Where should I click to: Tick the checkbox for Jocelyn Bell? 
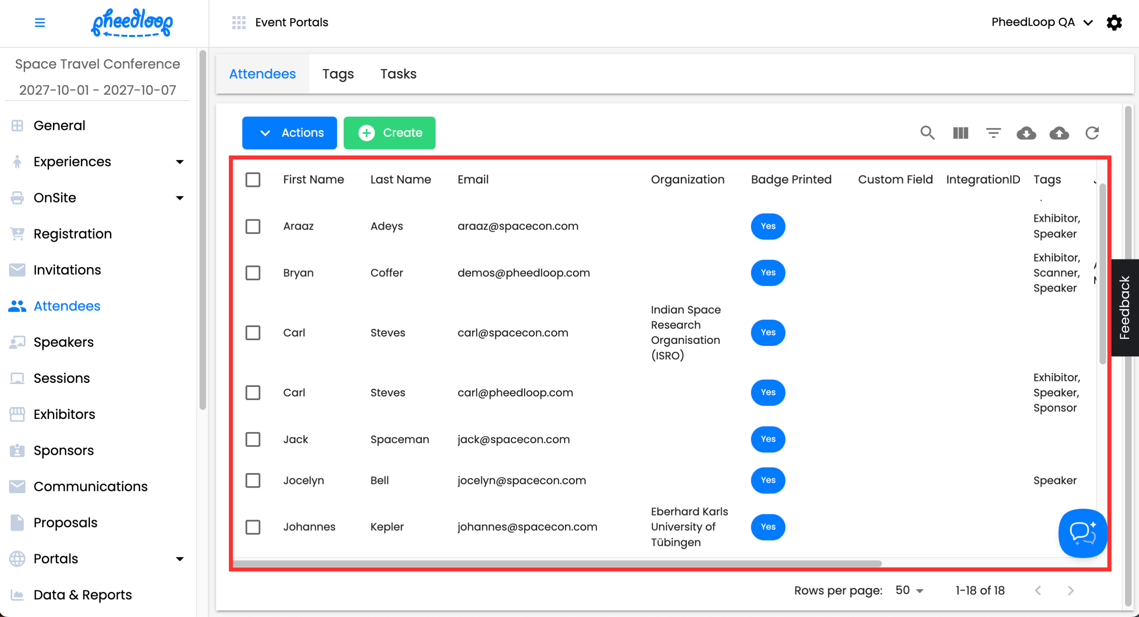point(253,480)
